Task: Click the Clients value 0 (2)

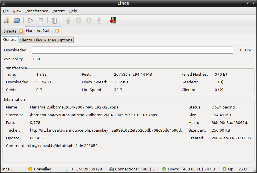Action: coord(219,90)
